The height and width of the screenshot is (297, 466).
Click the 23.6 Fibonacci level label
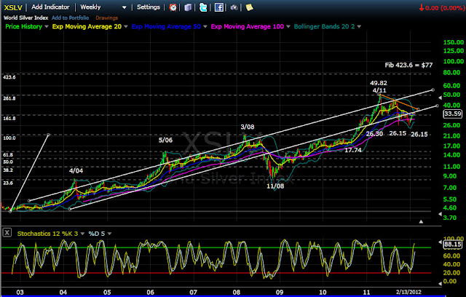tap(8, 183)
